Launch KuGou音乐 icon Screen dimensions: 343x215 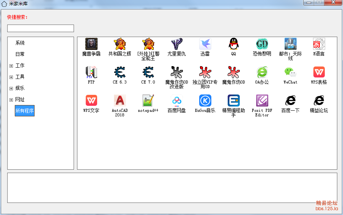pos(205,101)
